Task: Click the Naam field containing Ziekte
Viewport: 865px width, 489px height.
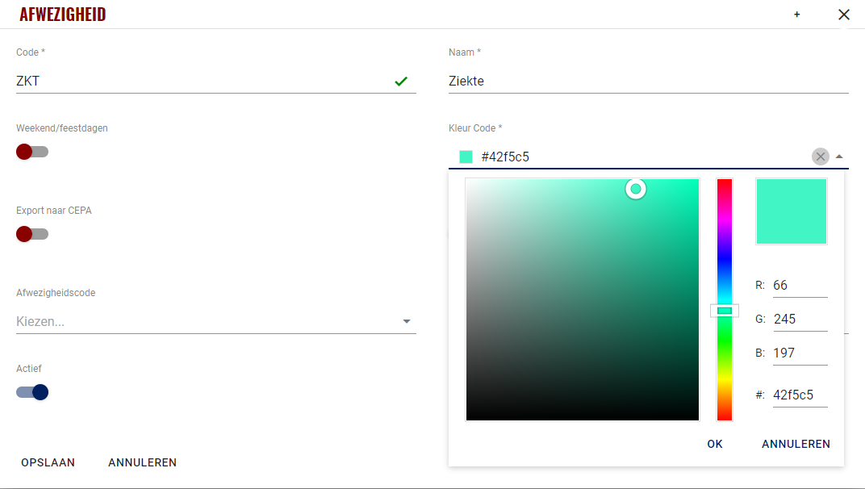Action: tap(648, 81)
